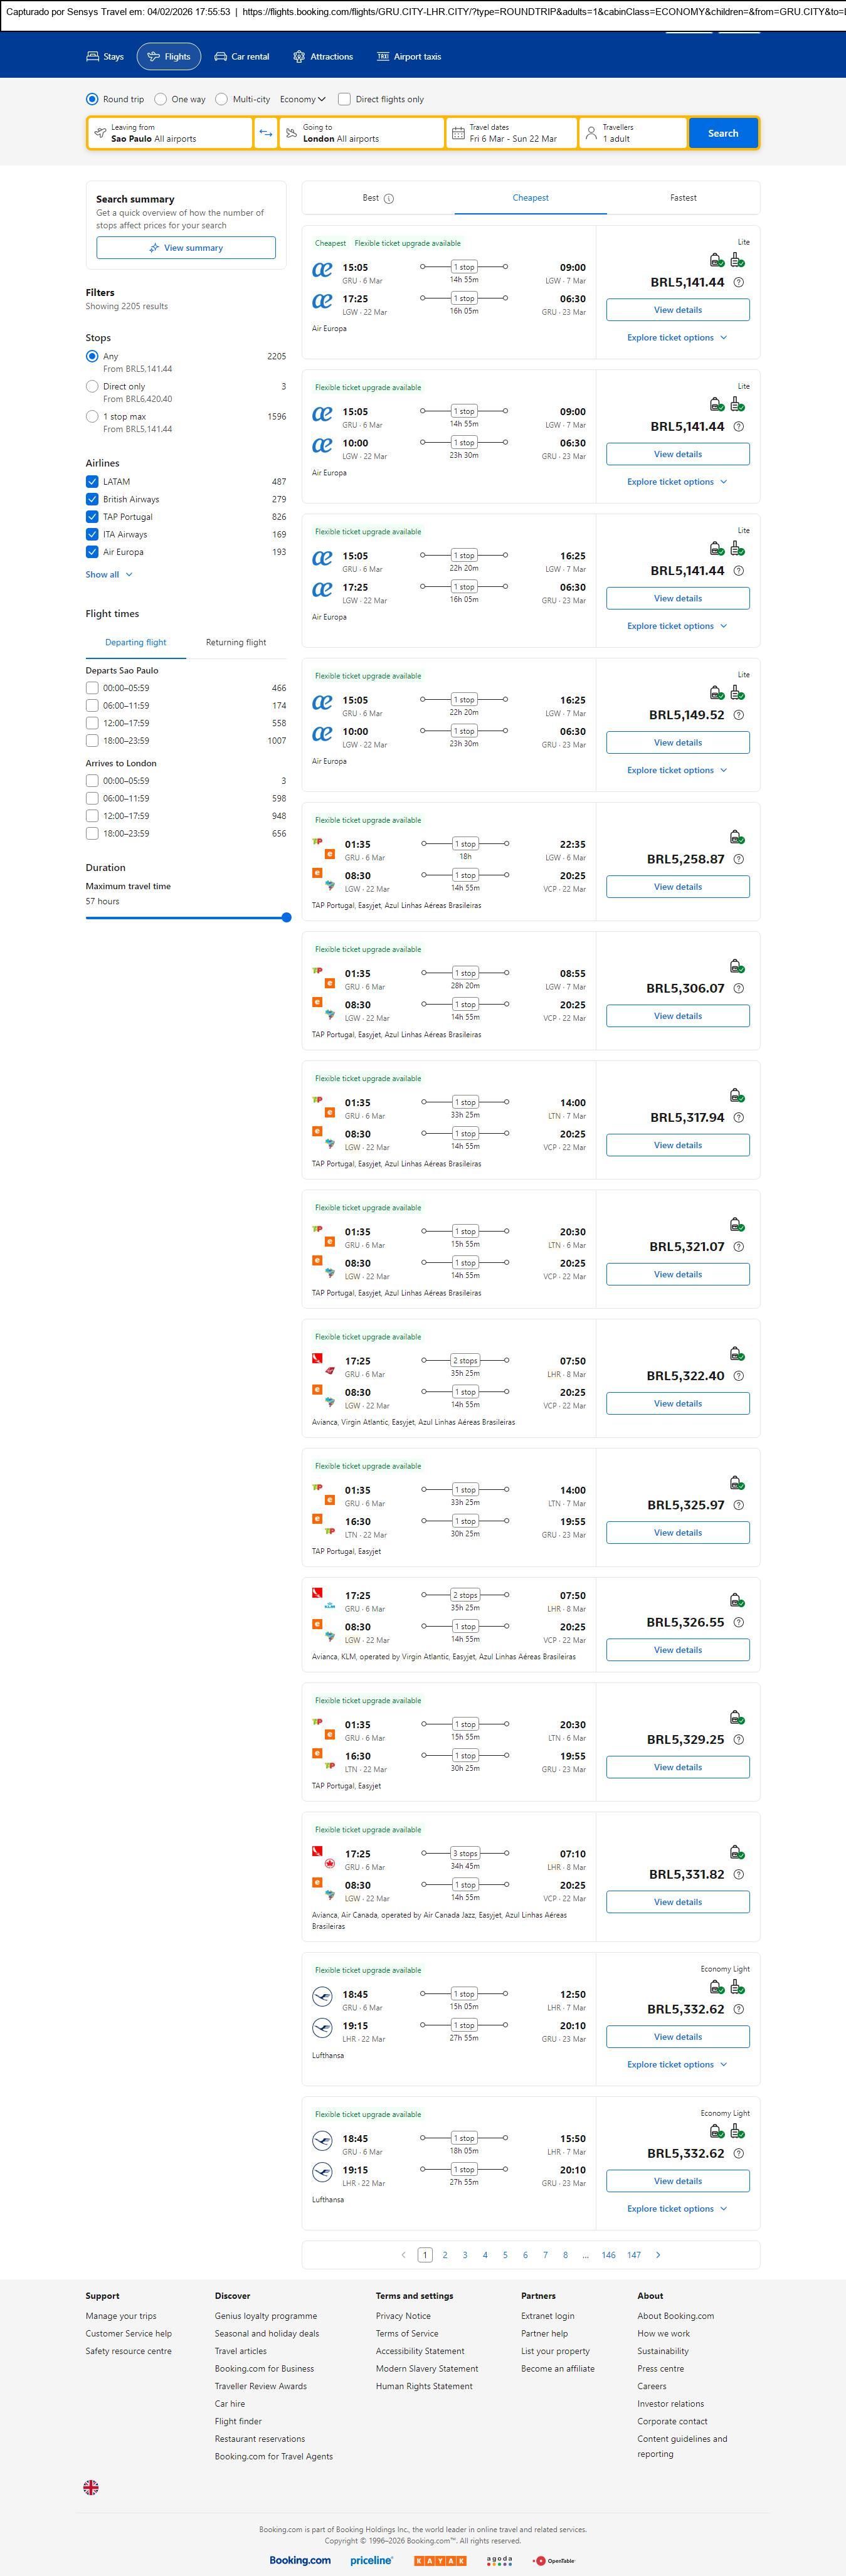Adjust the Maximum travel time slider handle
The height and width of the screenshot is (2576, 846).
(x=287, y=917)
